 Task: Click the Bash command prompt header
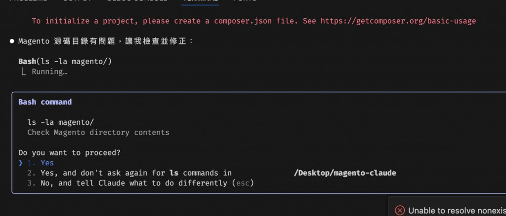click(x=45, y=102)
